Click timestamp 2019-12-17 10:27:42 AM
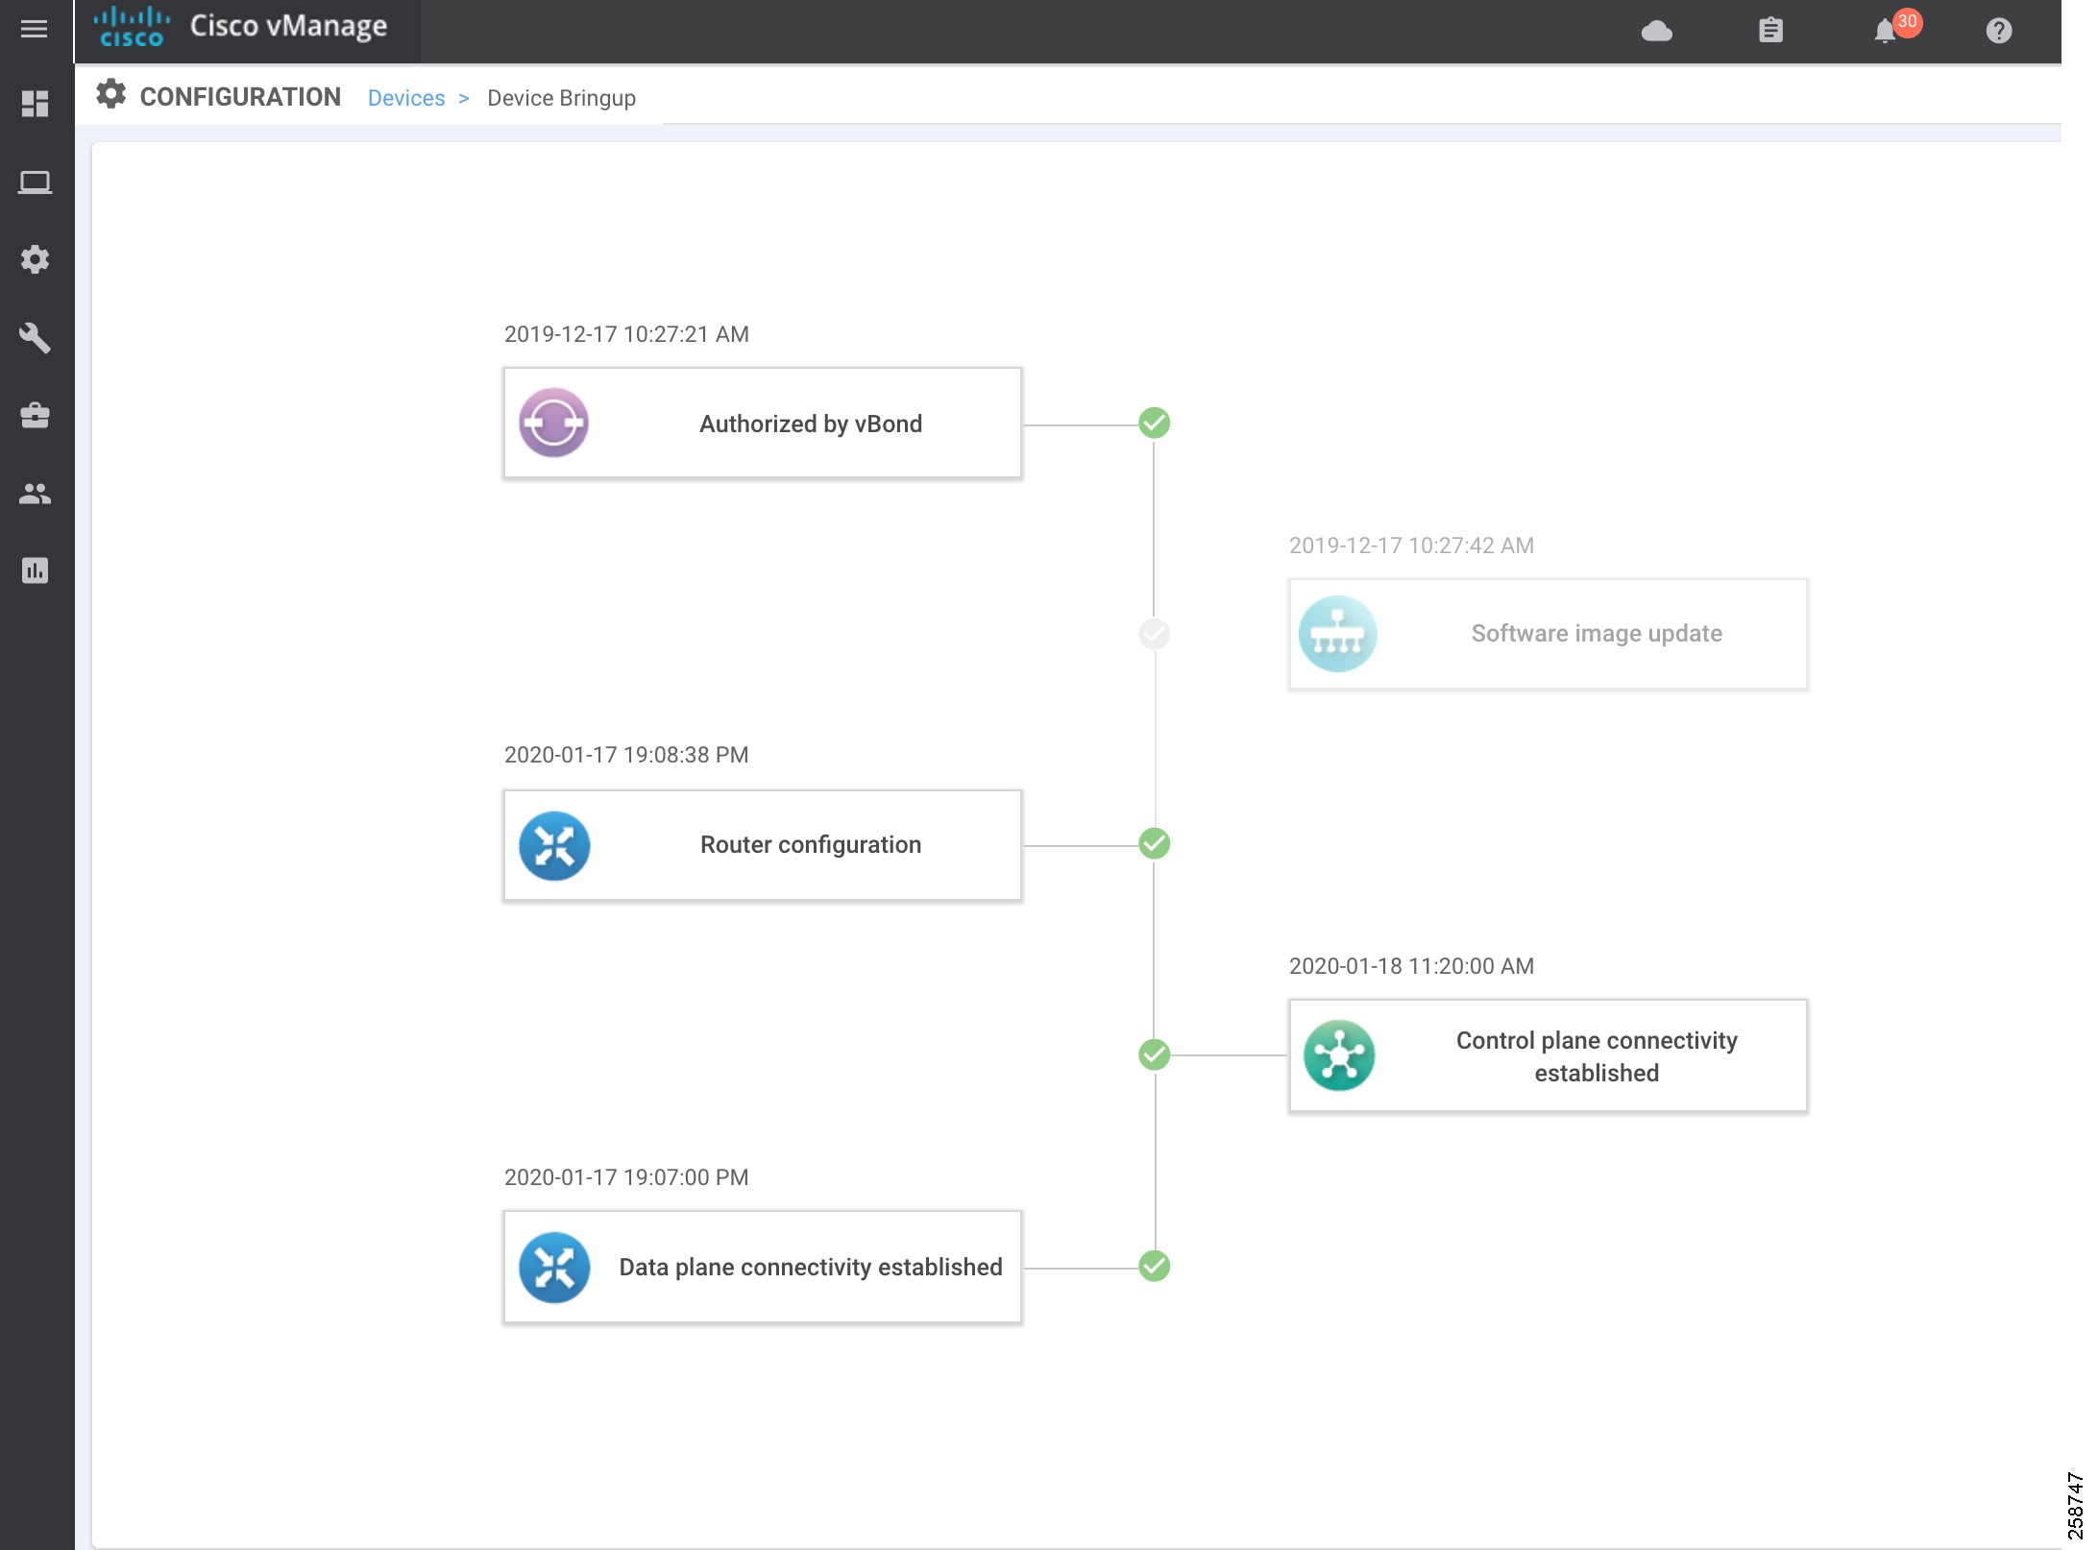 click(1411, 545)
